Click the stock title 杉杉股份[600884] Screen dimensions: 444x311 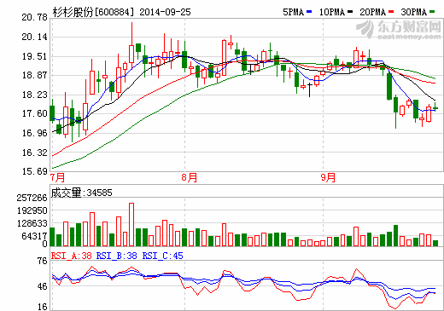click(x=93, y=12)
